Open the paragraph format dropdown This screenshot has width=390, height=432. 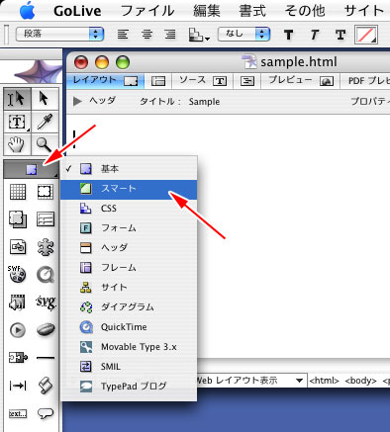click(60, 34)
